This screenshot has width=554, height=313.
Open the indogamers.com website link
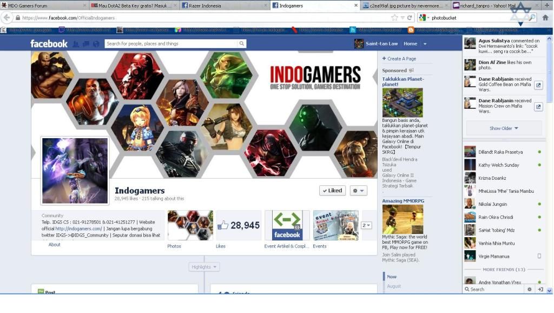click(x=78, y=229)
